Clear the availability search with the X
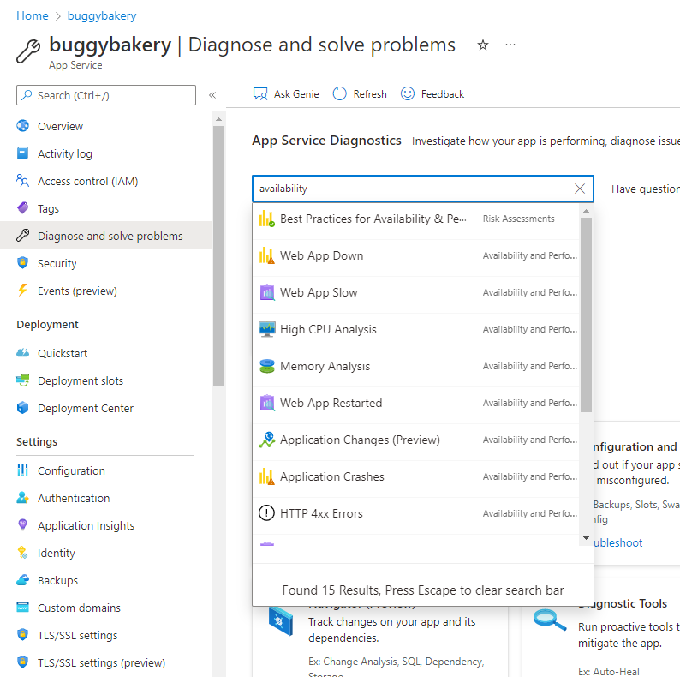This screenshot has height=677, width=680. click(x=580, y=189)
